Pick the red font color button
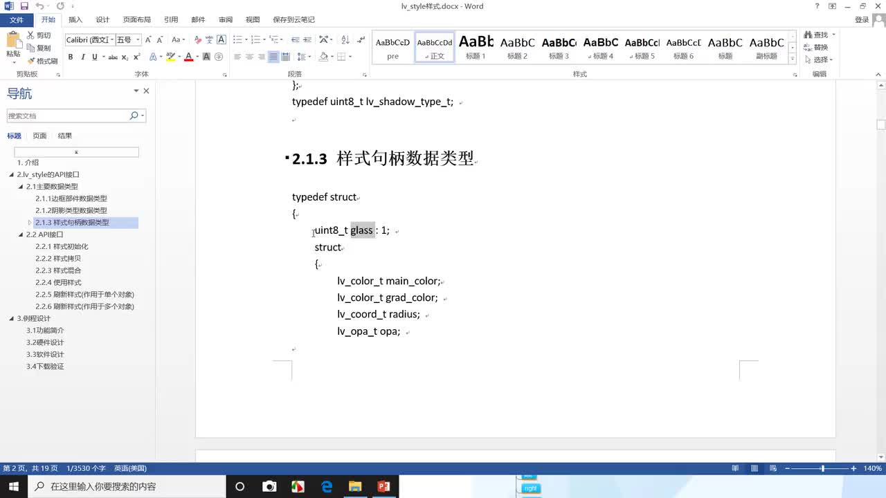The width and height of the screenshot is (886, 498). 188,57
